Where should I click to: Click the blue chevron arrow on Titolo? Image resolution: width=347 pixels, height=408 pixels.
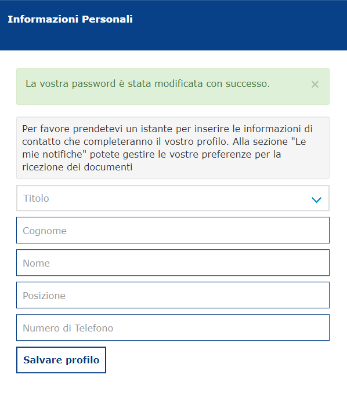(316, 199)
